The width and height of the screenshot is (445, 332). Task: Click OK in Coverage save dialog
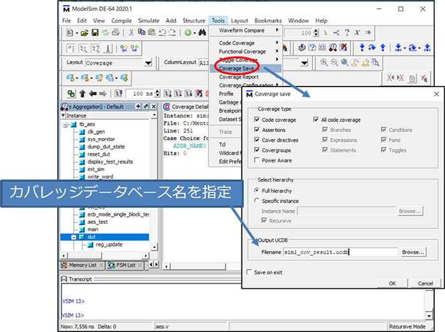[392, 283]
